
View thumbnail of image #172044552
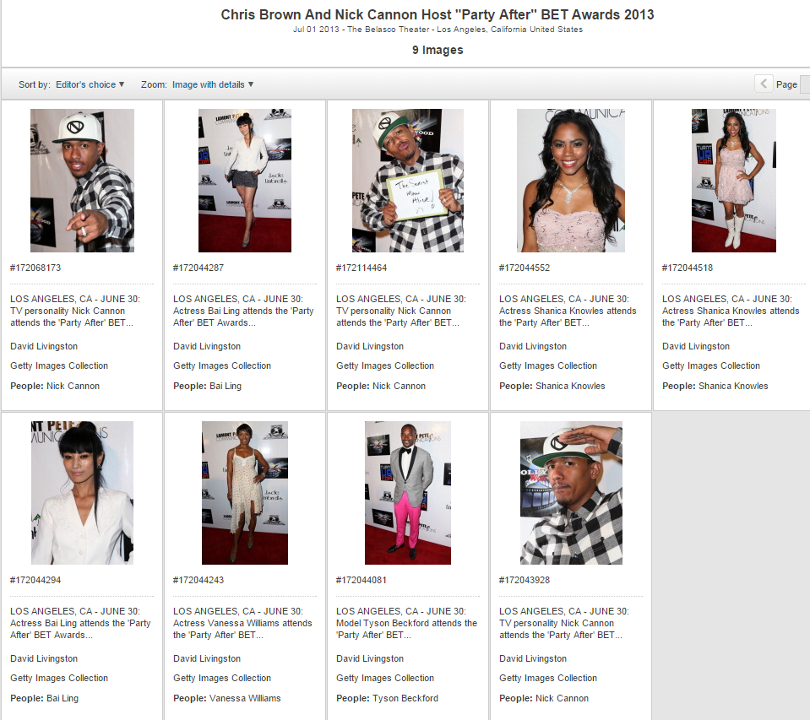tap(571, 180)
